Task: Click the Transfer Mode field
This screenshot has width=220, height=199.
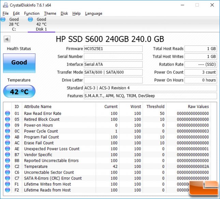Action: 113,72
